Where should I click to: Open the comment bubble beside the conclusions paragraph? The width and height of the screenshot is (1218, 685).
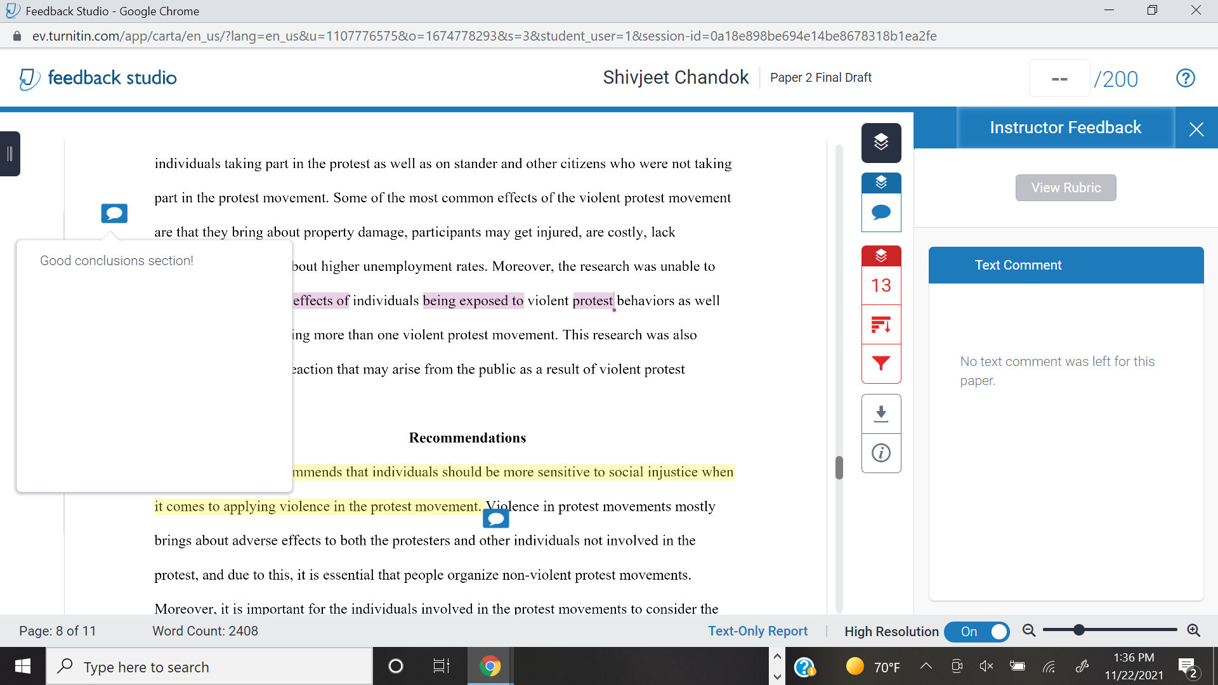[x=114, y=213]
